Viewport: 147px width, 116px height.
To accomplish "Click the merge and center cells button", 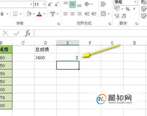I will click(x=103, y=14).
